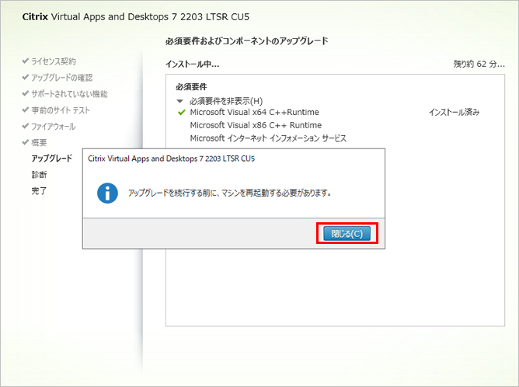Click アップグレードの確認 step in sidebar
Image resolution: width=519 pixels, height=387 pixels.
coord(62,78)
